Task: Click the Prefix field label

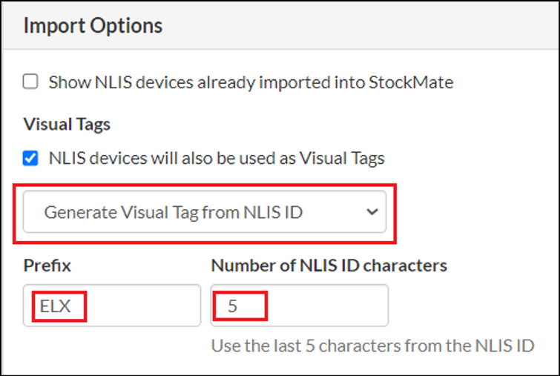Action: (x=47, y=265)
